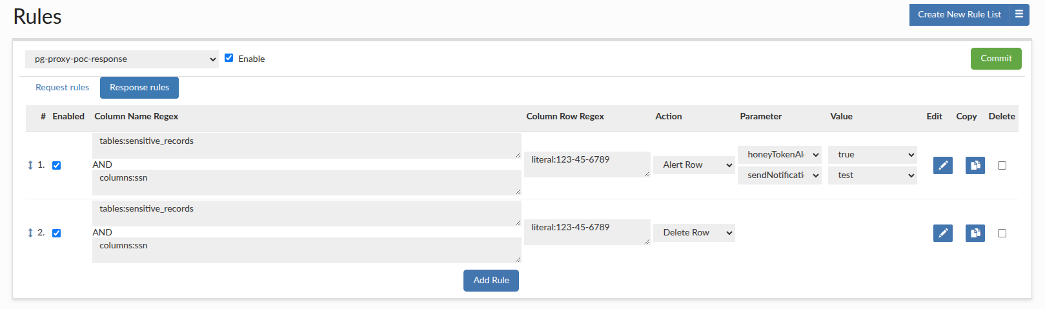Select the Response rules tab

(x=139, y=88)
